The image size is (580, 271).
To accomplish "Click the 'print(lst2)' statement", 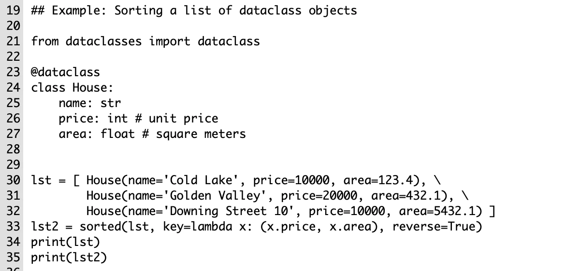I will tap(69, 257).
